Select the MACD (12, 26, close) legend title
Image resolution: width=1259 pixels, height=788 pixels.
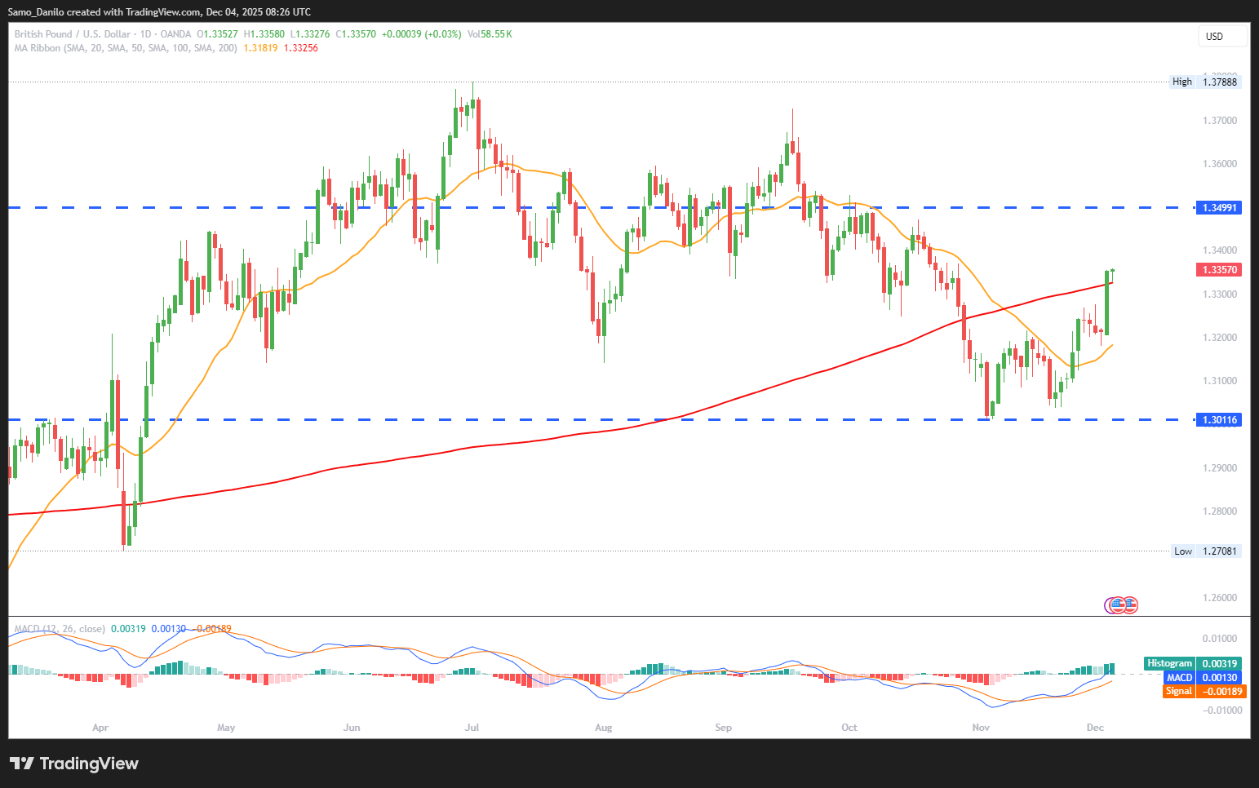pyautogui.click(x=60, y=629)
